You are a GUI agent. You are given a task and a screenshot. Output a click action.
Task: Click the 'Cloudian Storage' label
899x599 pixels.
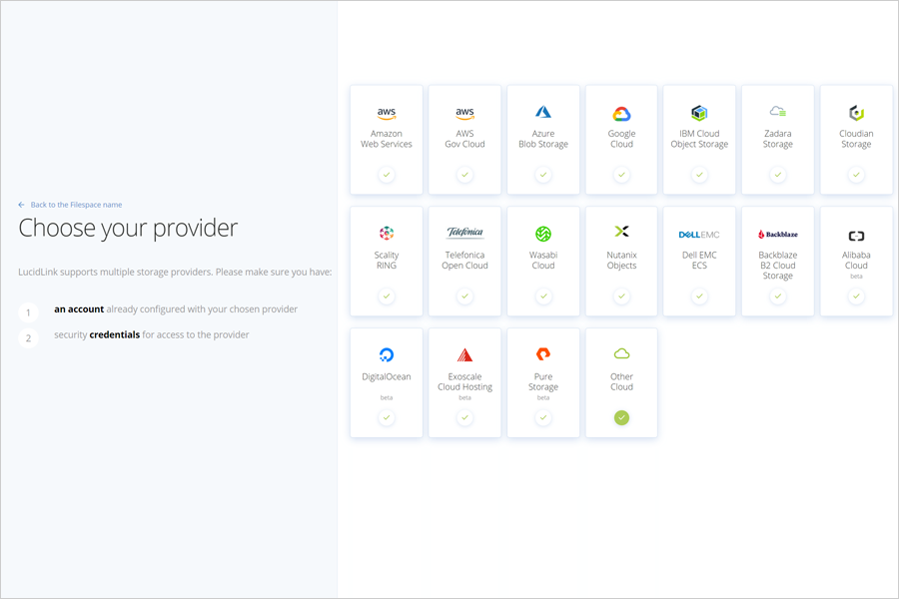[857, 139]
